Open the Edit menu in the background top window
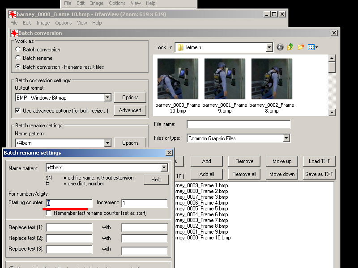Image resolution: width=358 pixels, height=268 pixels. [81, 3]
